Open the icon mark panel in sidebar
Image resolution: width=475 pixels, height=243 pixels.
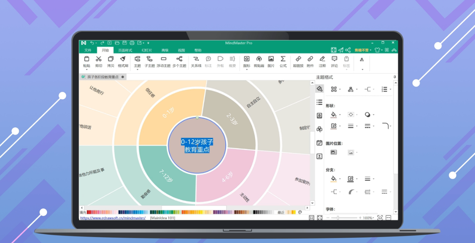(x=319, y=116)
